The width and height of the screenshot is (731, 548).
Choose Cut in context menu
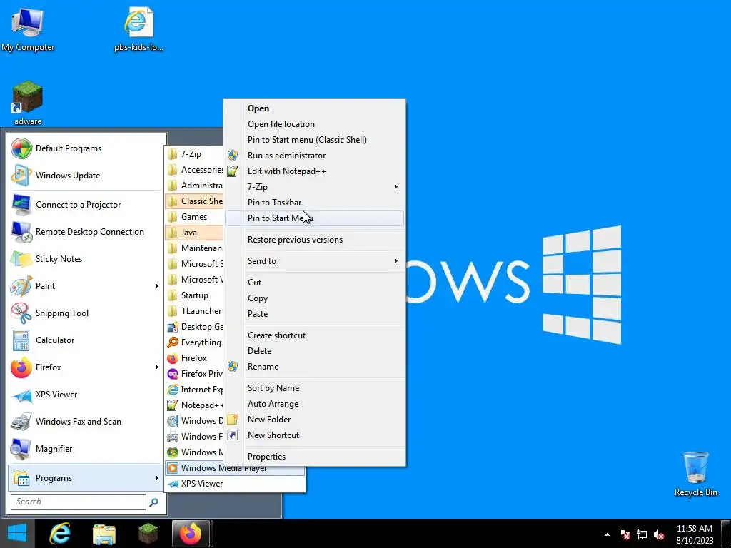point(315,283)
